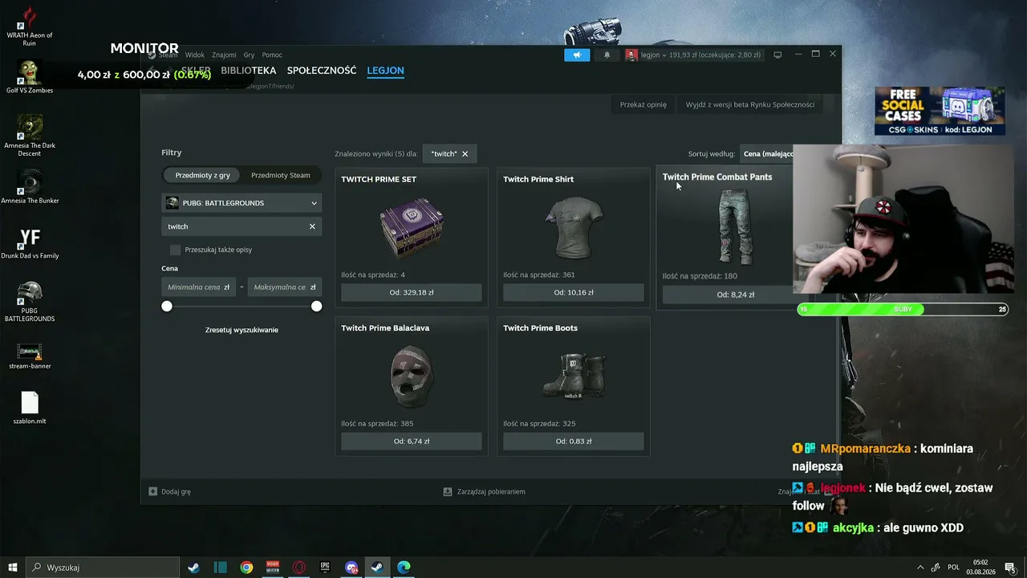Open the Twitch Prime Shirt thumbnail

(x=574, y=227)
